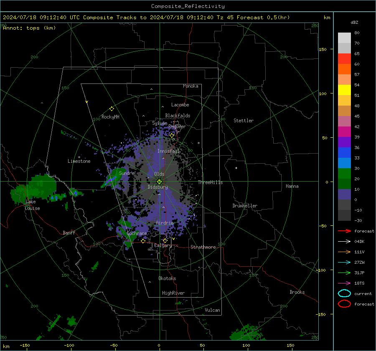Click the 39 dBZ violet swatch
This screenshot has width=376, height=351.
(344, 142)
